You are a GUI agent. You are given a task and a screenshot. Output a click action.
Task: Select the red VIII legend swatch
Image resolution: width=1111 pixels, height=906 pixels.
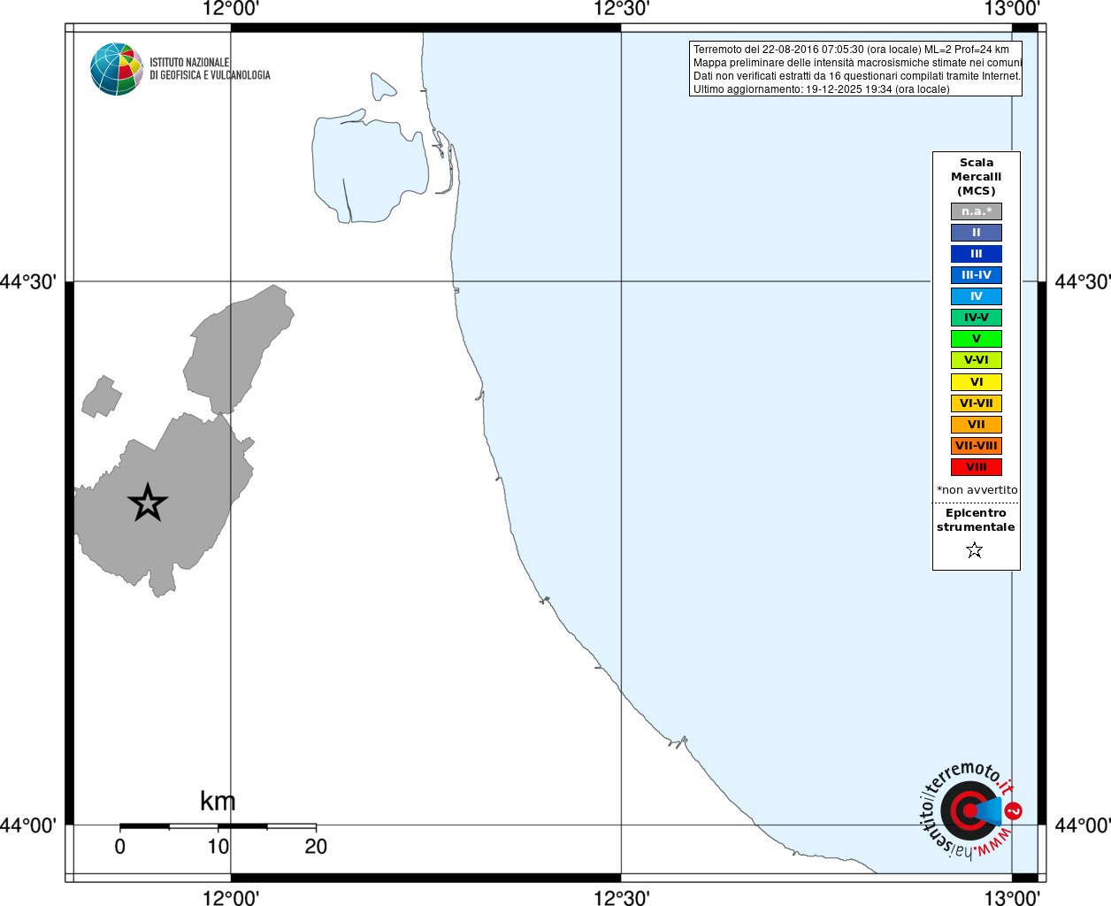(x=977, y=467)
